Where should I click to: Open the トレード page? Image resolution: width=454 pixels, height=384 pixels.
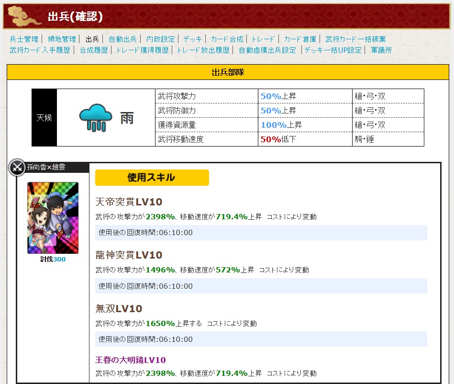[x=263, y=39]
